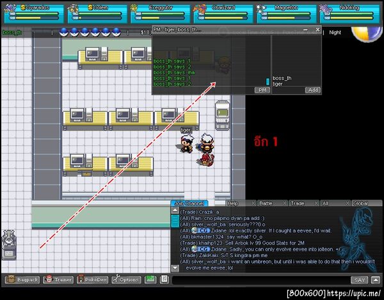Expand chat with arrow beside SAY
The height and width of the screenshot is (300, 384).
click(x=376, y=280)
